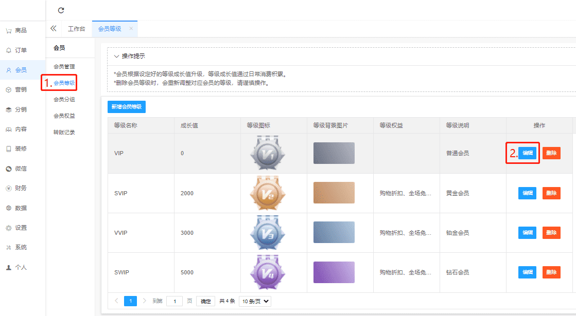Screen dimensions: 576x316
Task: Open 商品 section via cart icon
Action: coord(9,31)
